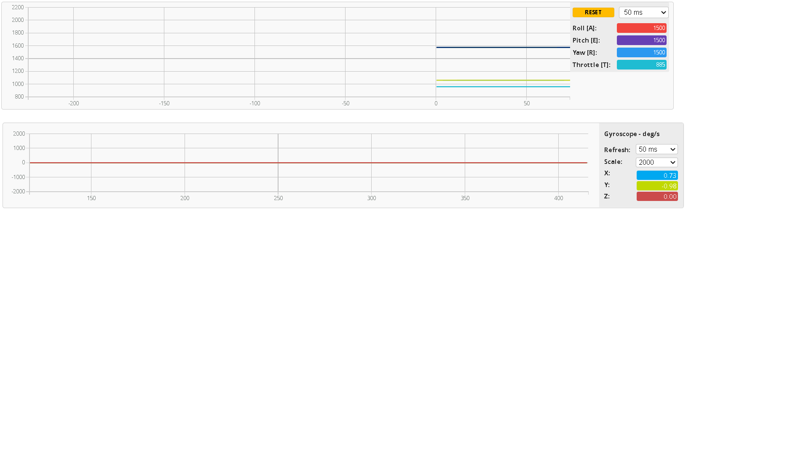This screenshot has height=455, width=809.
Task: Click the green gyroscope Y value box
Action: click(x=657, y=186)
